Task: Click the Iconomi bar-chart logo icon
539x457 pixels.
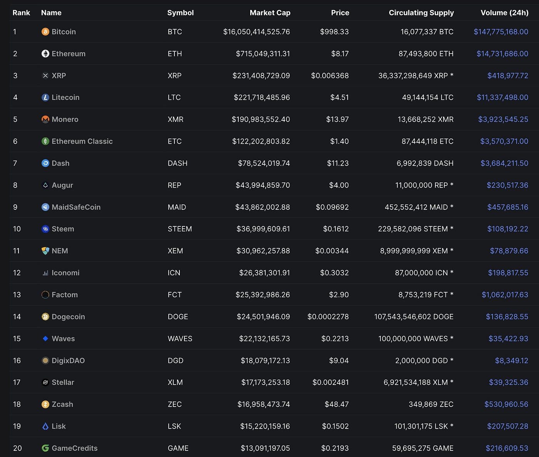Action: (x=45, y=273)
